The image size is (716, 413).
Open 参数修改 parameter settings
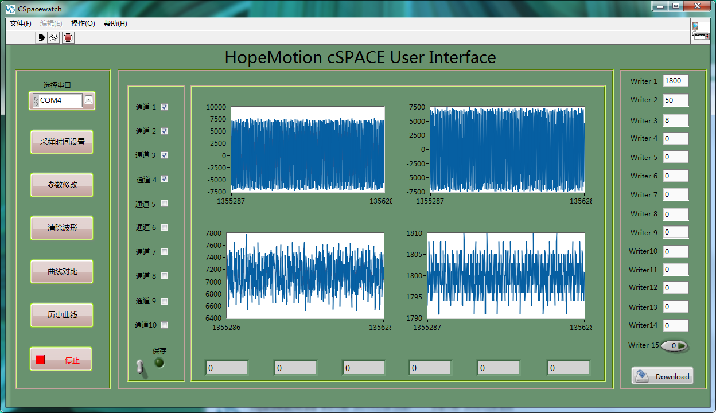click(x=62, y=185)
